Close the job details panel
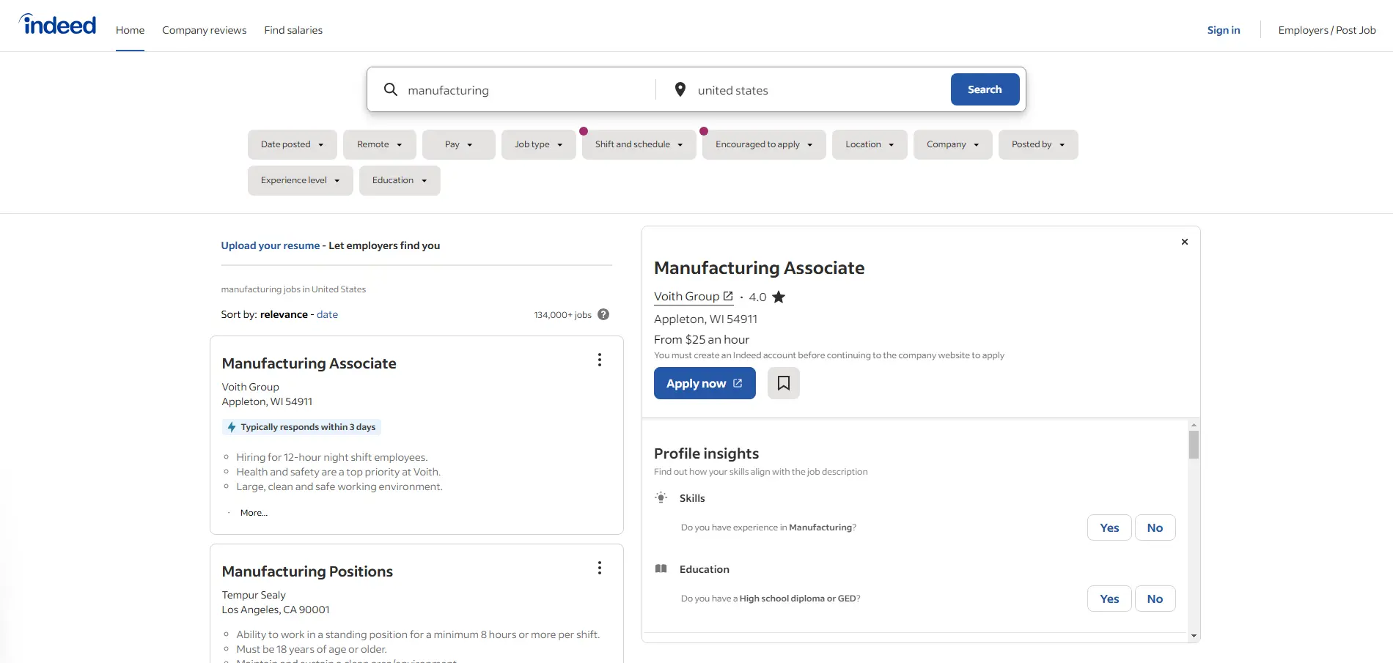The width and height of the screenshot is (1393, 663). pos(1185,242)
